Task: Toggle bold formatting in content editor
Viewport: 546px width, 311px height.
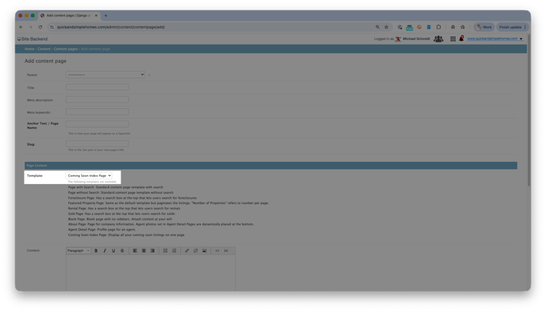Action: pos(96,251)
